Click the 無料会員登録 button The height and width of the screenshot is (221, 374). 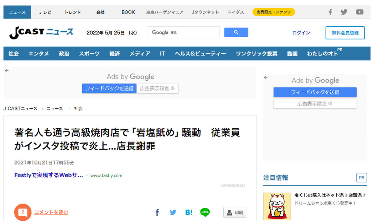click(x=345, y=33)
